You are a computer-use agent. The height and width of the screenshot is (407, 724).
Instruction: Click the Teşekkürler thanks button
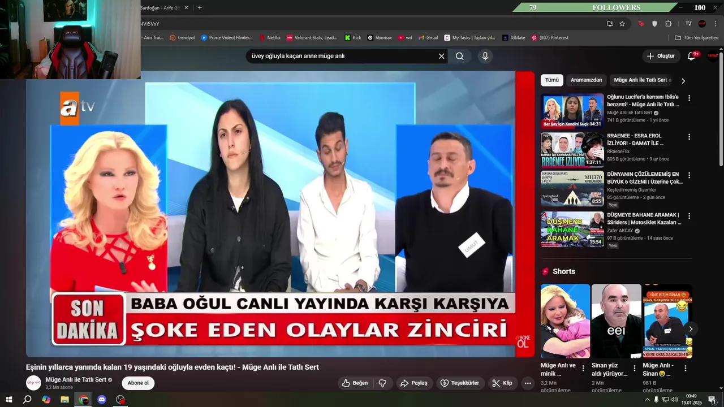tap(460, 383)
